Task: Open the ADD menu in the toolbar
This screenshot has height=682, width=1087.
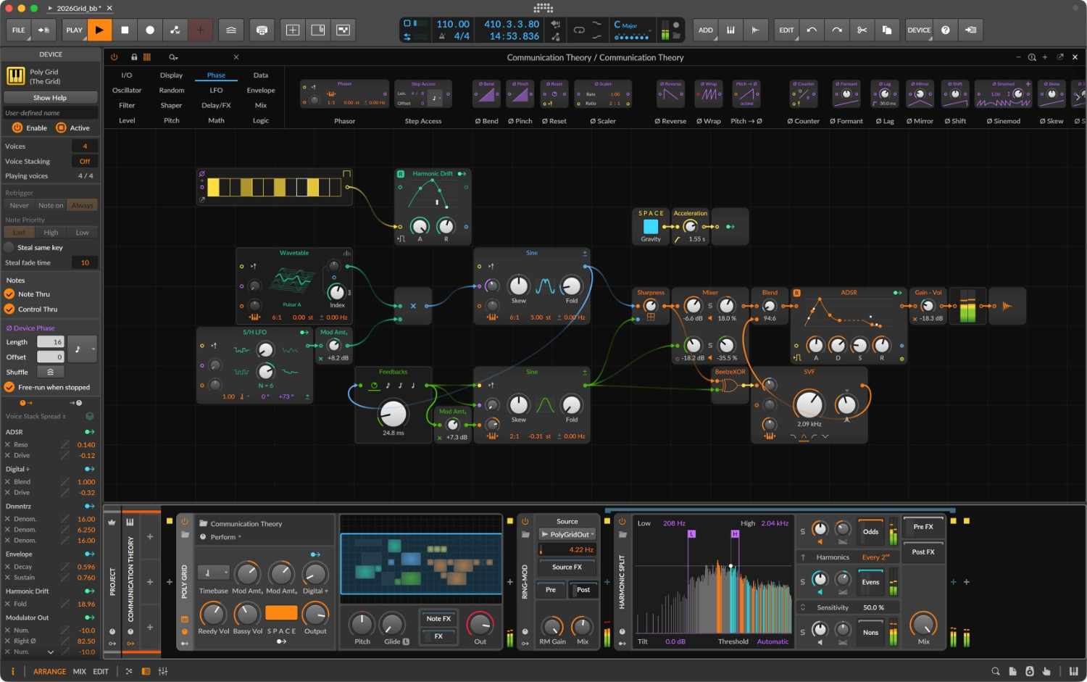Action: (x=705, y=30)
